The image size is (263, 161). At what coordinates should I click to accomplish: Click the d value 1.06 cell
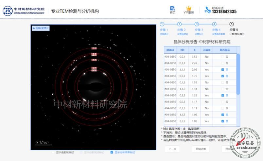click(x=194, y=115)
